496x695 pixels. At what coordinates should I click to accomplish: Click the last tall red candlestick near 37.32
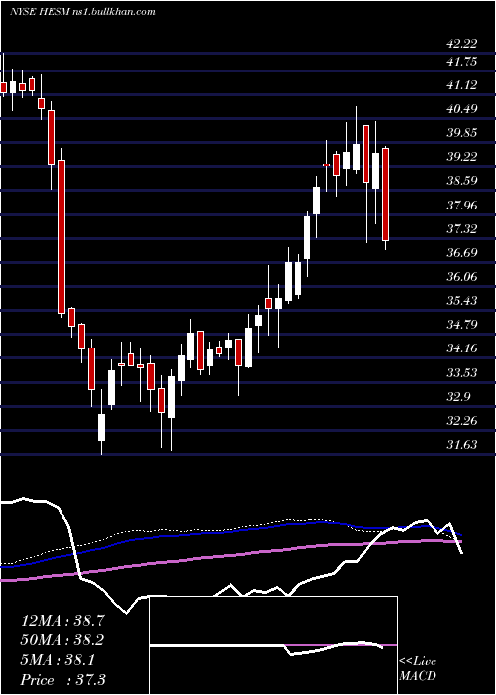(385, 195)
